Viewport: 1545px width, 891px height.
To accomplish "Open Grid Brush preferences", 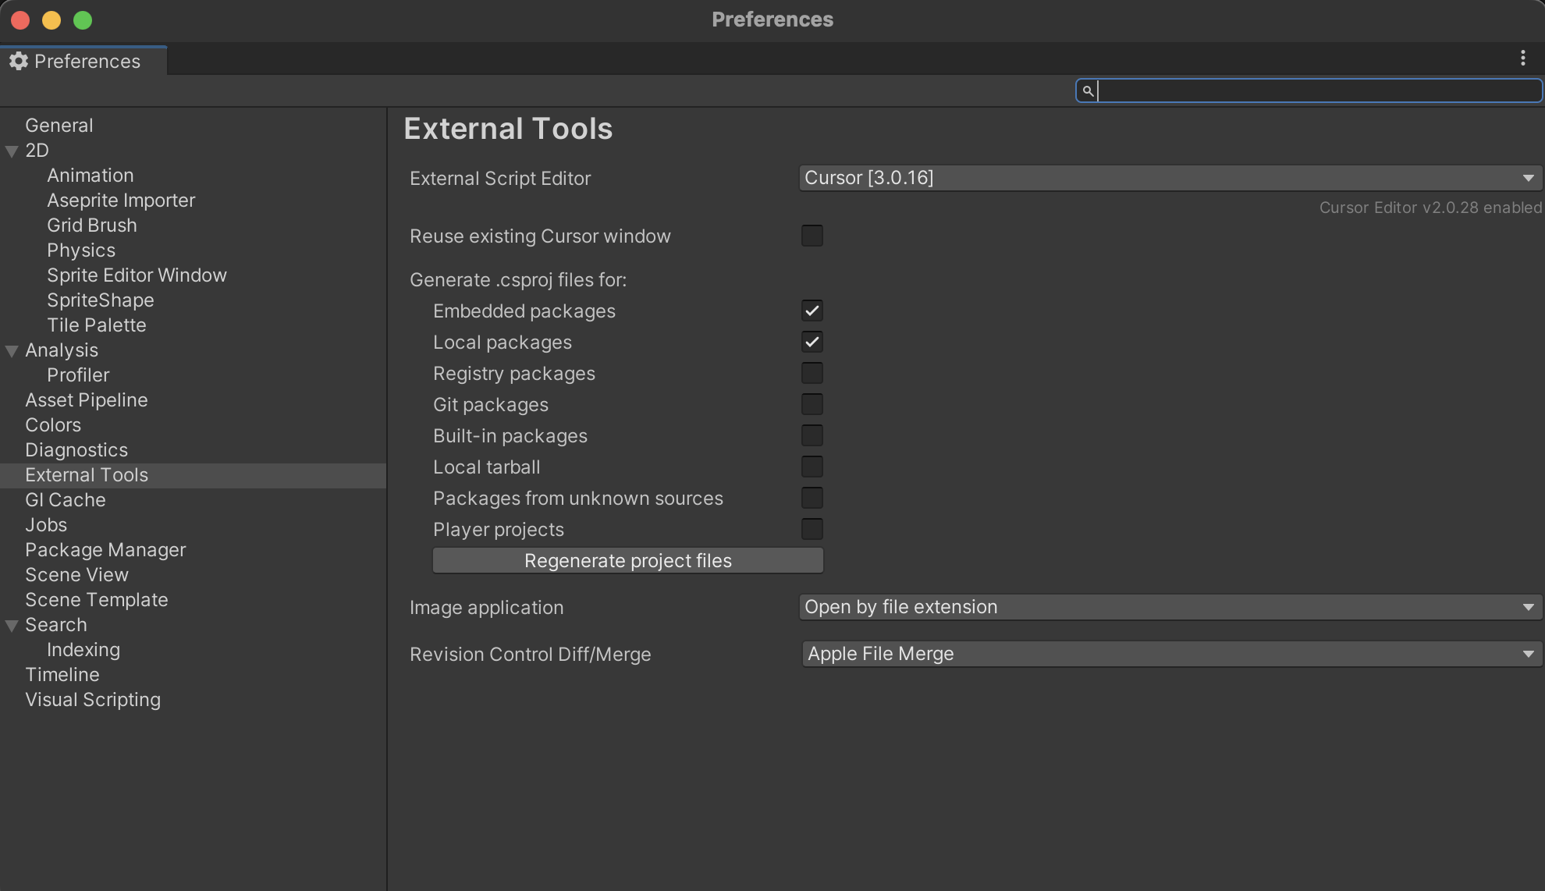I will coord(92,225).
